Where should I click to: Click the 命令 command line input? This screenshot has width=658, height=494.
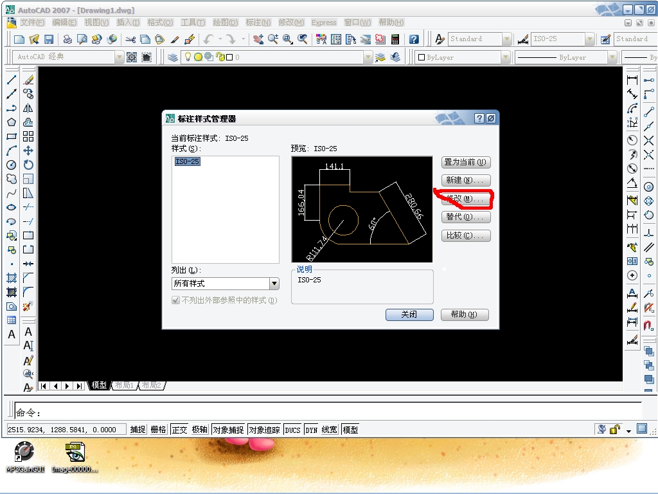point(327,412)
